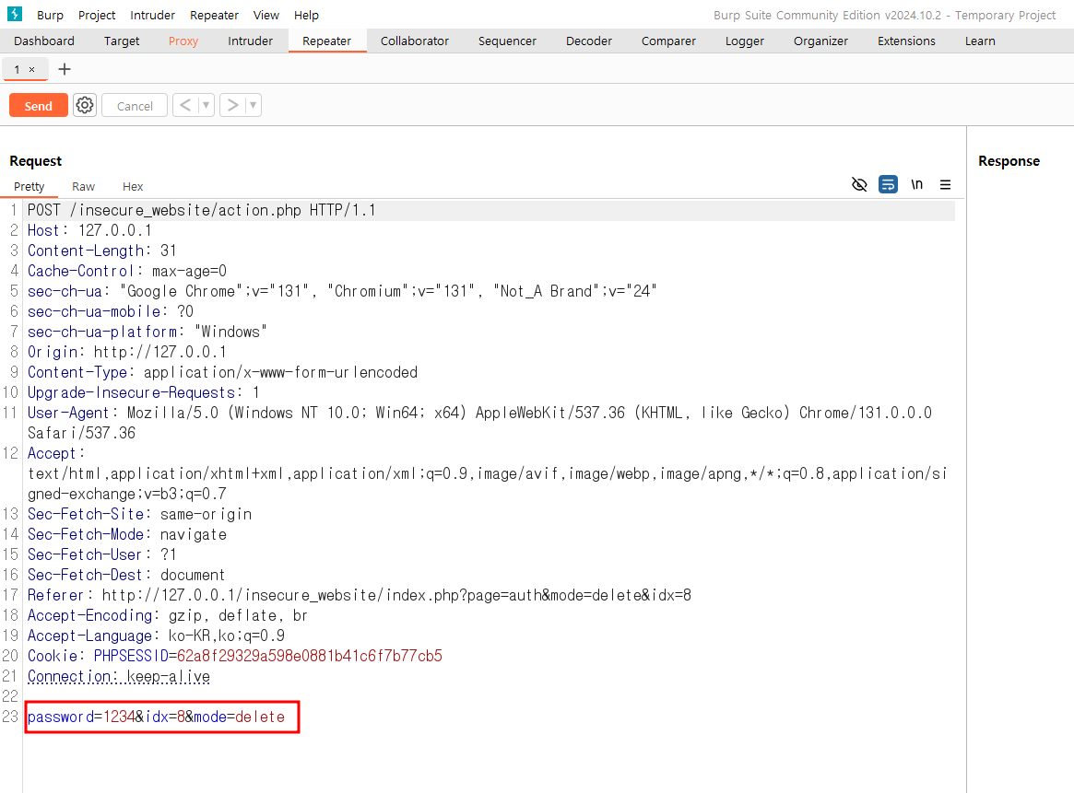Switch to the Decoder tab
The image size is (1074, 793).
tap(588, 41)
